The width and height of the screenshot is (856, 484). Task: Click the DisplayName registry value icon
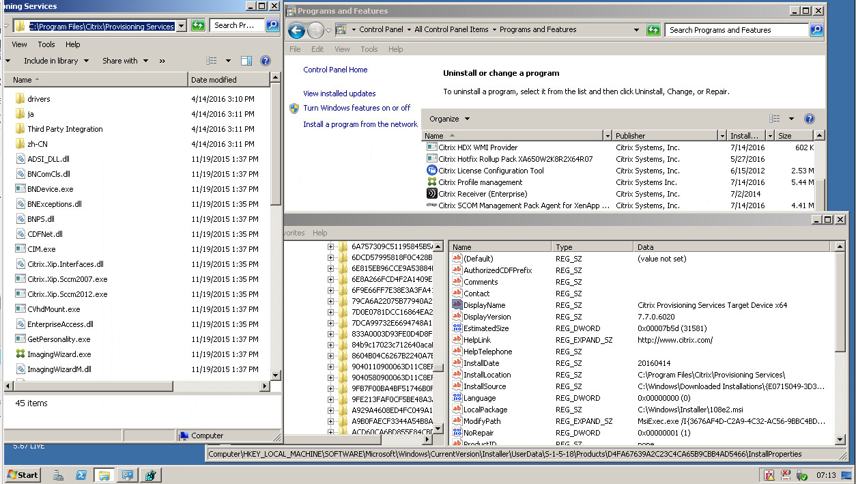pos(457,305)
